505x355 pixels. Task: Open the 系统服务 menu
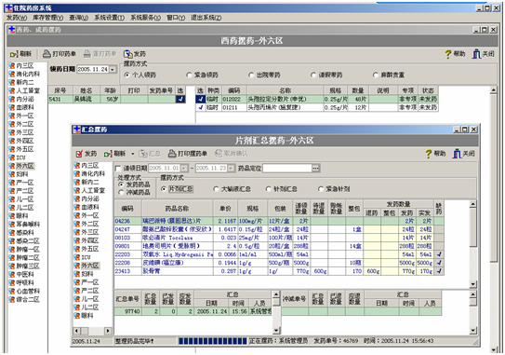(x=146, y=18)
